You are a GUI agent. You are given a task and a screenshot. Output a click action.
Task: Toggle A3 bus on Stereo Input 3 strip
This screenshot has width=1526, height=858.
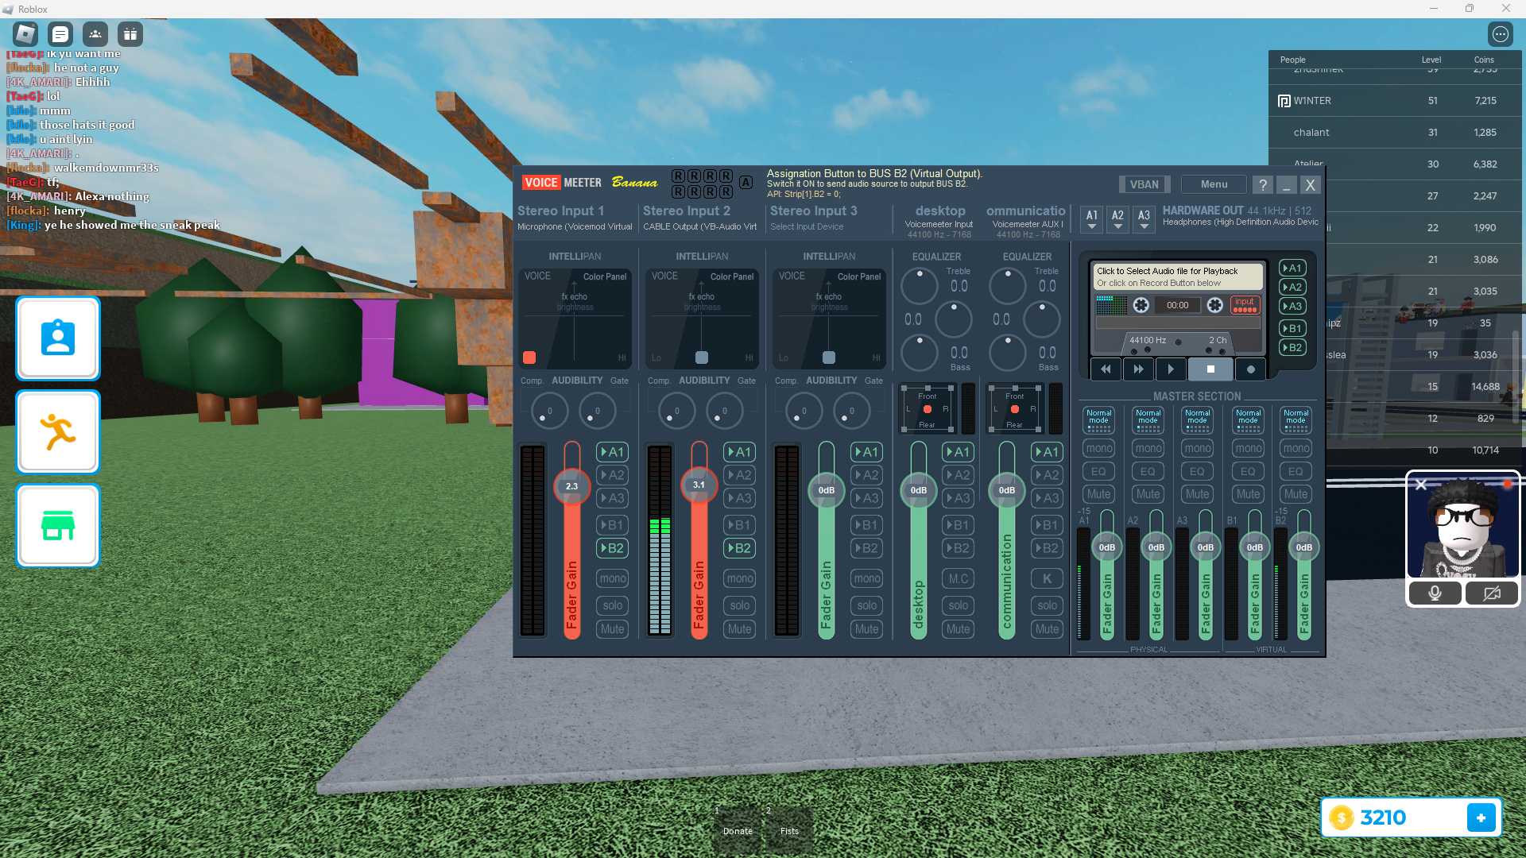tap(866, 498)
